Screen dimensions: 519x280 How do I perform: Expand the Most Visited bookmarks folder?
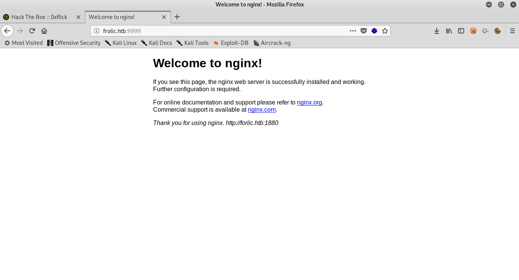[24, 43]
